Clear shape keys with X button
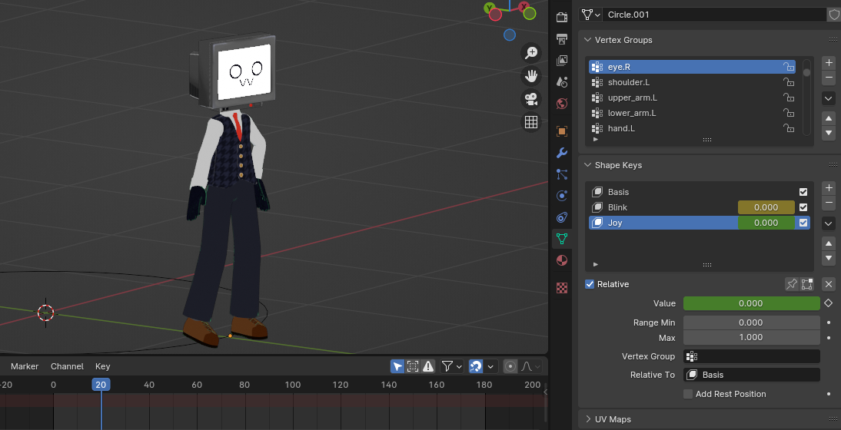This screenshot has height=430, width=841. [829, 284]
